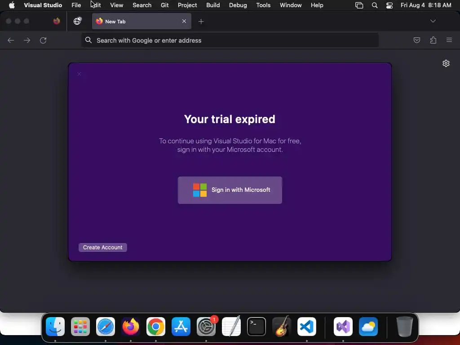Image resolution: width=460 pixels, height=345 pixels.
Task: Focus the Search with Google address bar
Action: [x=230, y=40]
